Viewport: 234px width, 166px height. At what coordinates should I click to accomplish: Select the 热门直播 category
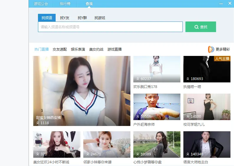pyautogui.click(x=42, y=49)
